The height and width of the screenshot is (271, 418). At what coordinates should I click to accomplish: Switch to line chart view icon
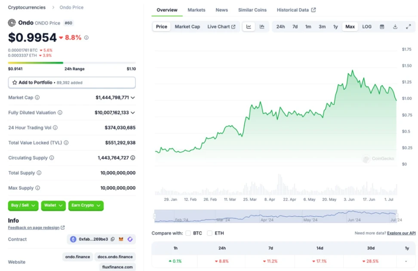(x=249, y=27)
